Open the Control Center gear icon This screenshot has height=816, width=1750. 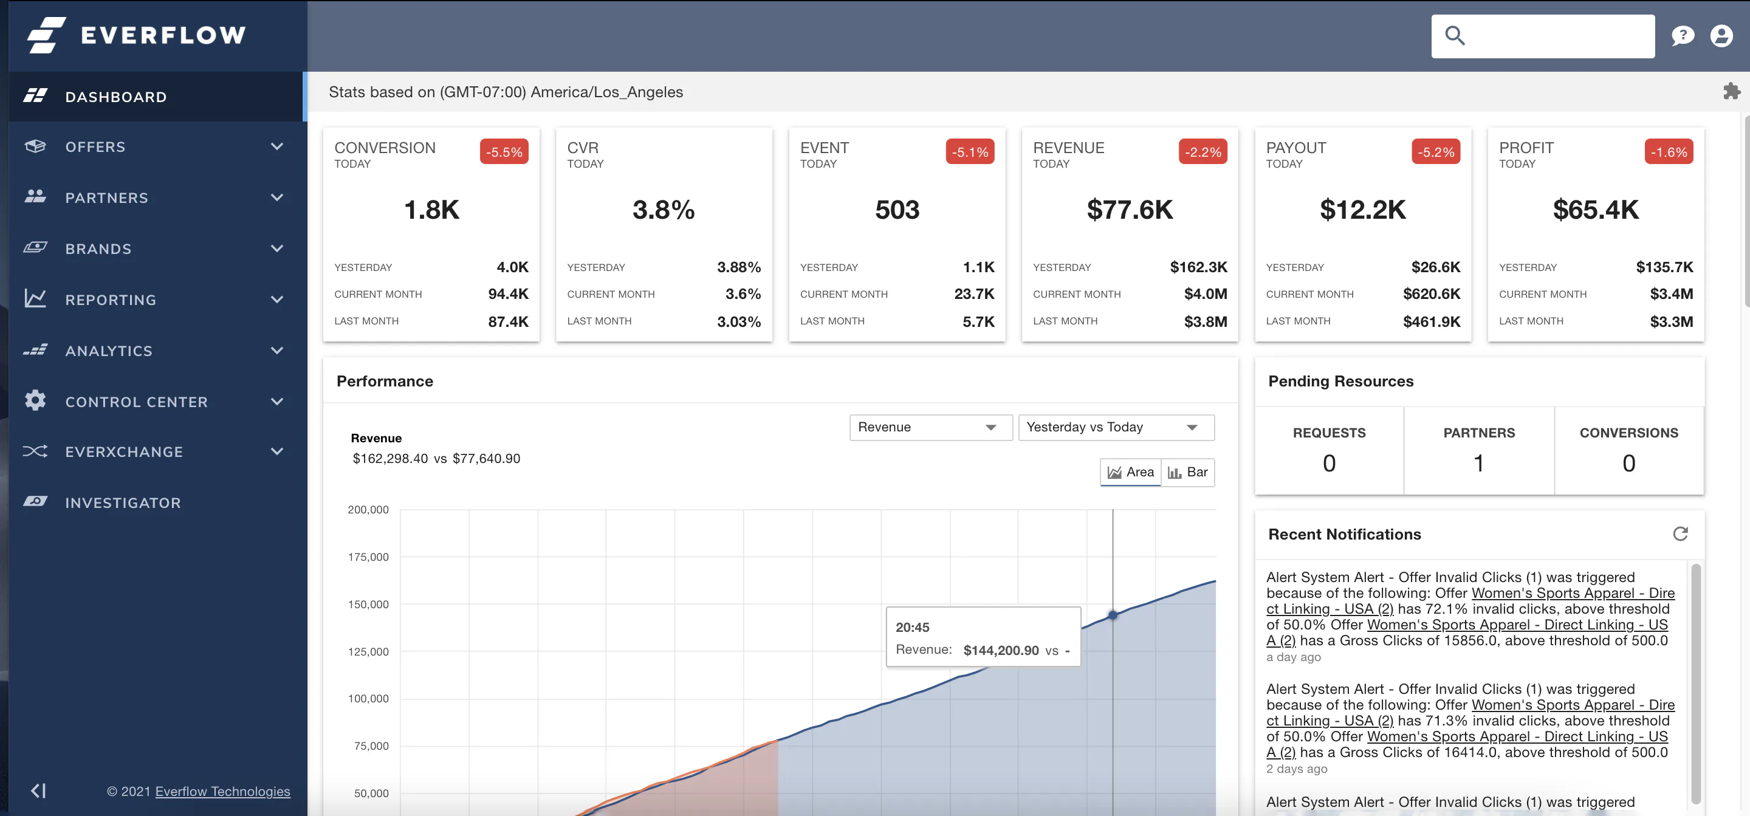35,401
